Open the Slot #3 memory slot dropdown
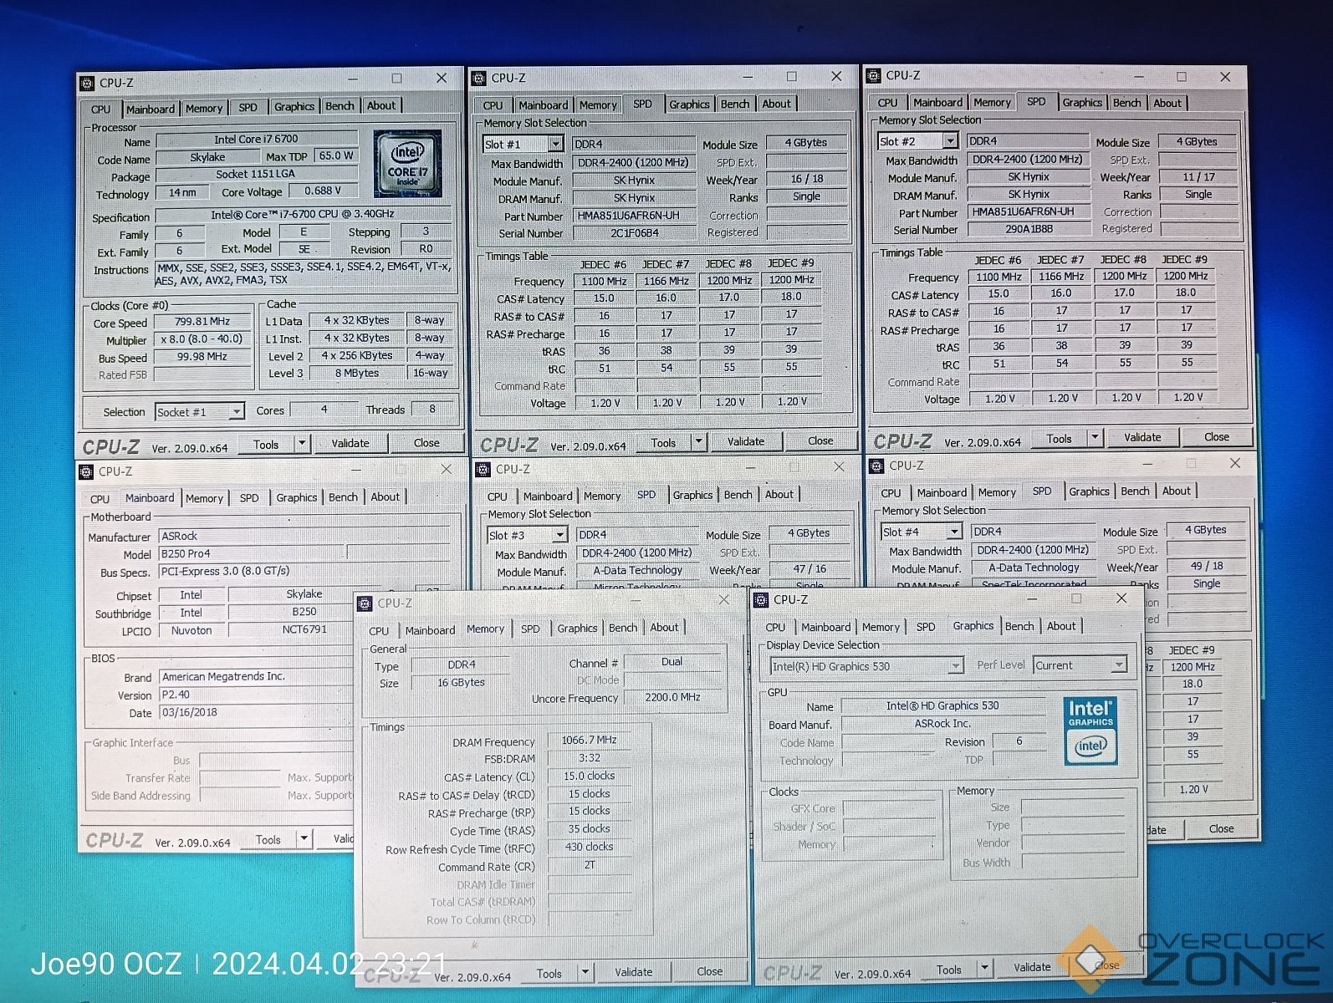The height and width of the screenshot is (1003, 1333). point(559,535)
